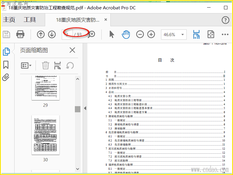Close the 18重庆地质灾害防 document tab
The width and height of the screenshot is (233, 175).
tap(106, 20)
